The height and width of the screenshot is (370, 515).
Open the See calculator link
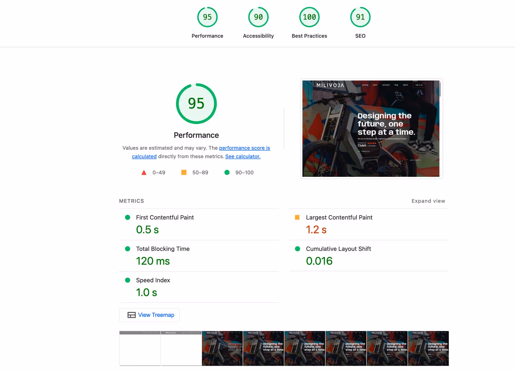pos(243,156)
